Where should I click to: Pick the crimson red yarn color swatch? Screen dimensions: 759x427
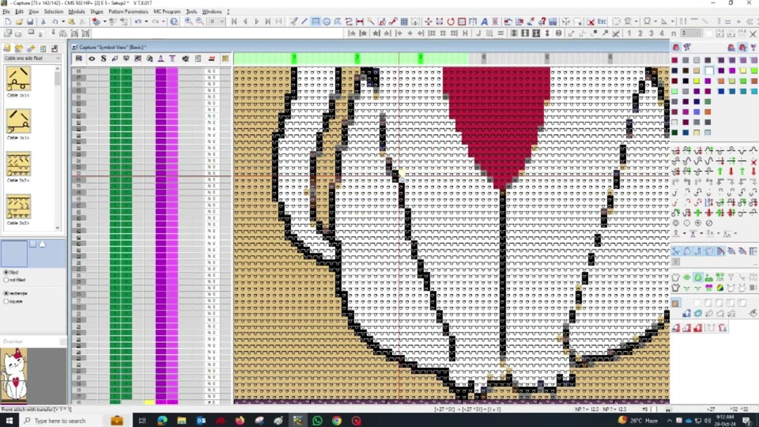[675, 60]
